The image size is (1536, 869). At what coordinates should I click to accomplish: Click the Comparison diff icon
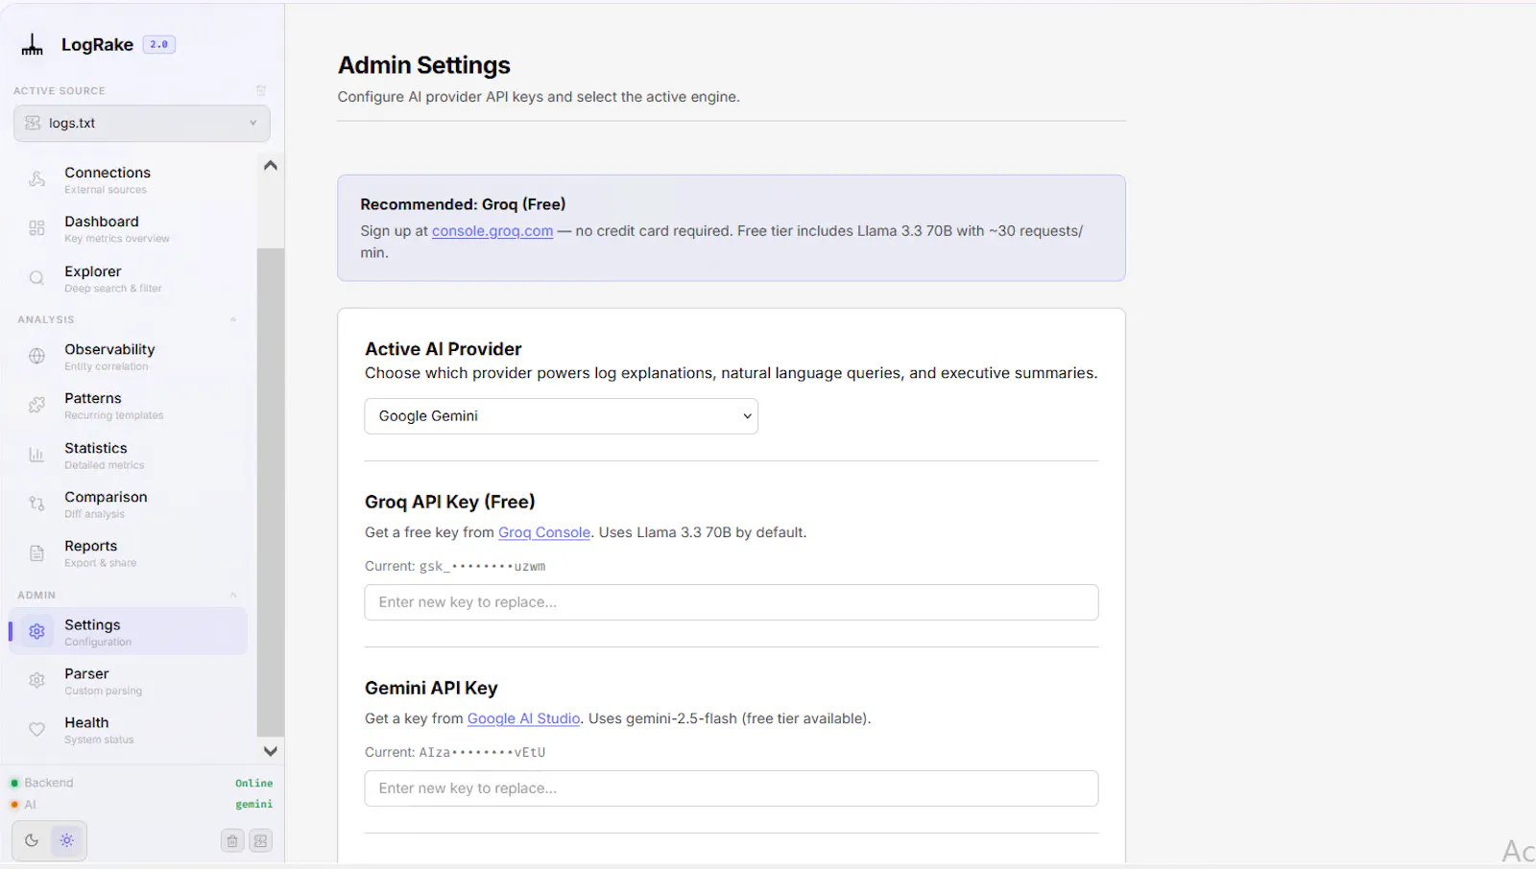36,504
